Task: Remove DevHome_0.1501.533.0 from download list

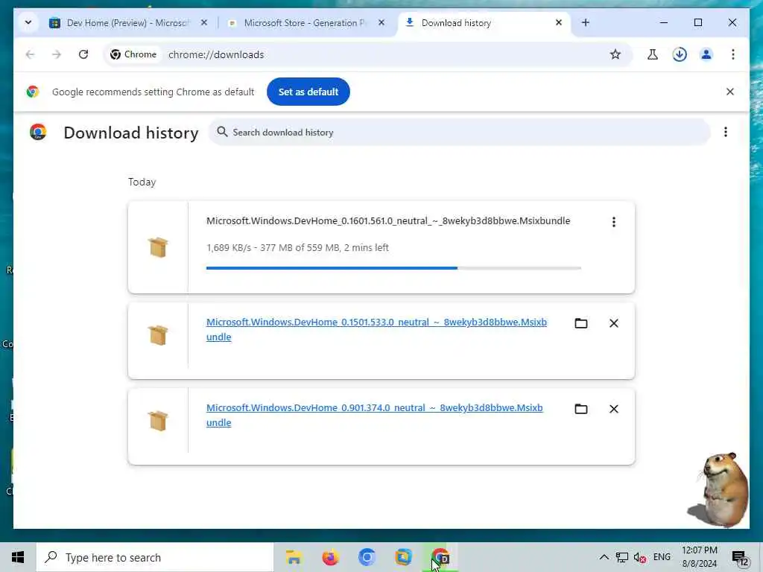Action: coord(614,323)
